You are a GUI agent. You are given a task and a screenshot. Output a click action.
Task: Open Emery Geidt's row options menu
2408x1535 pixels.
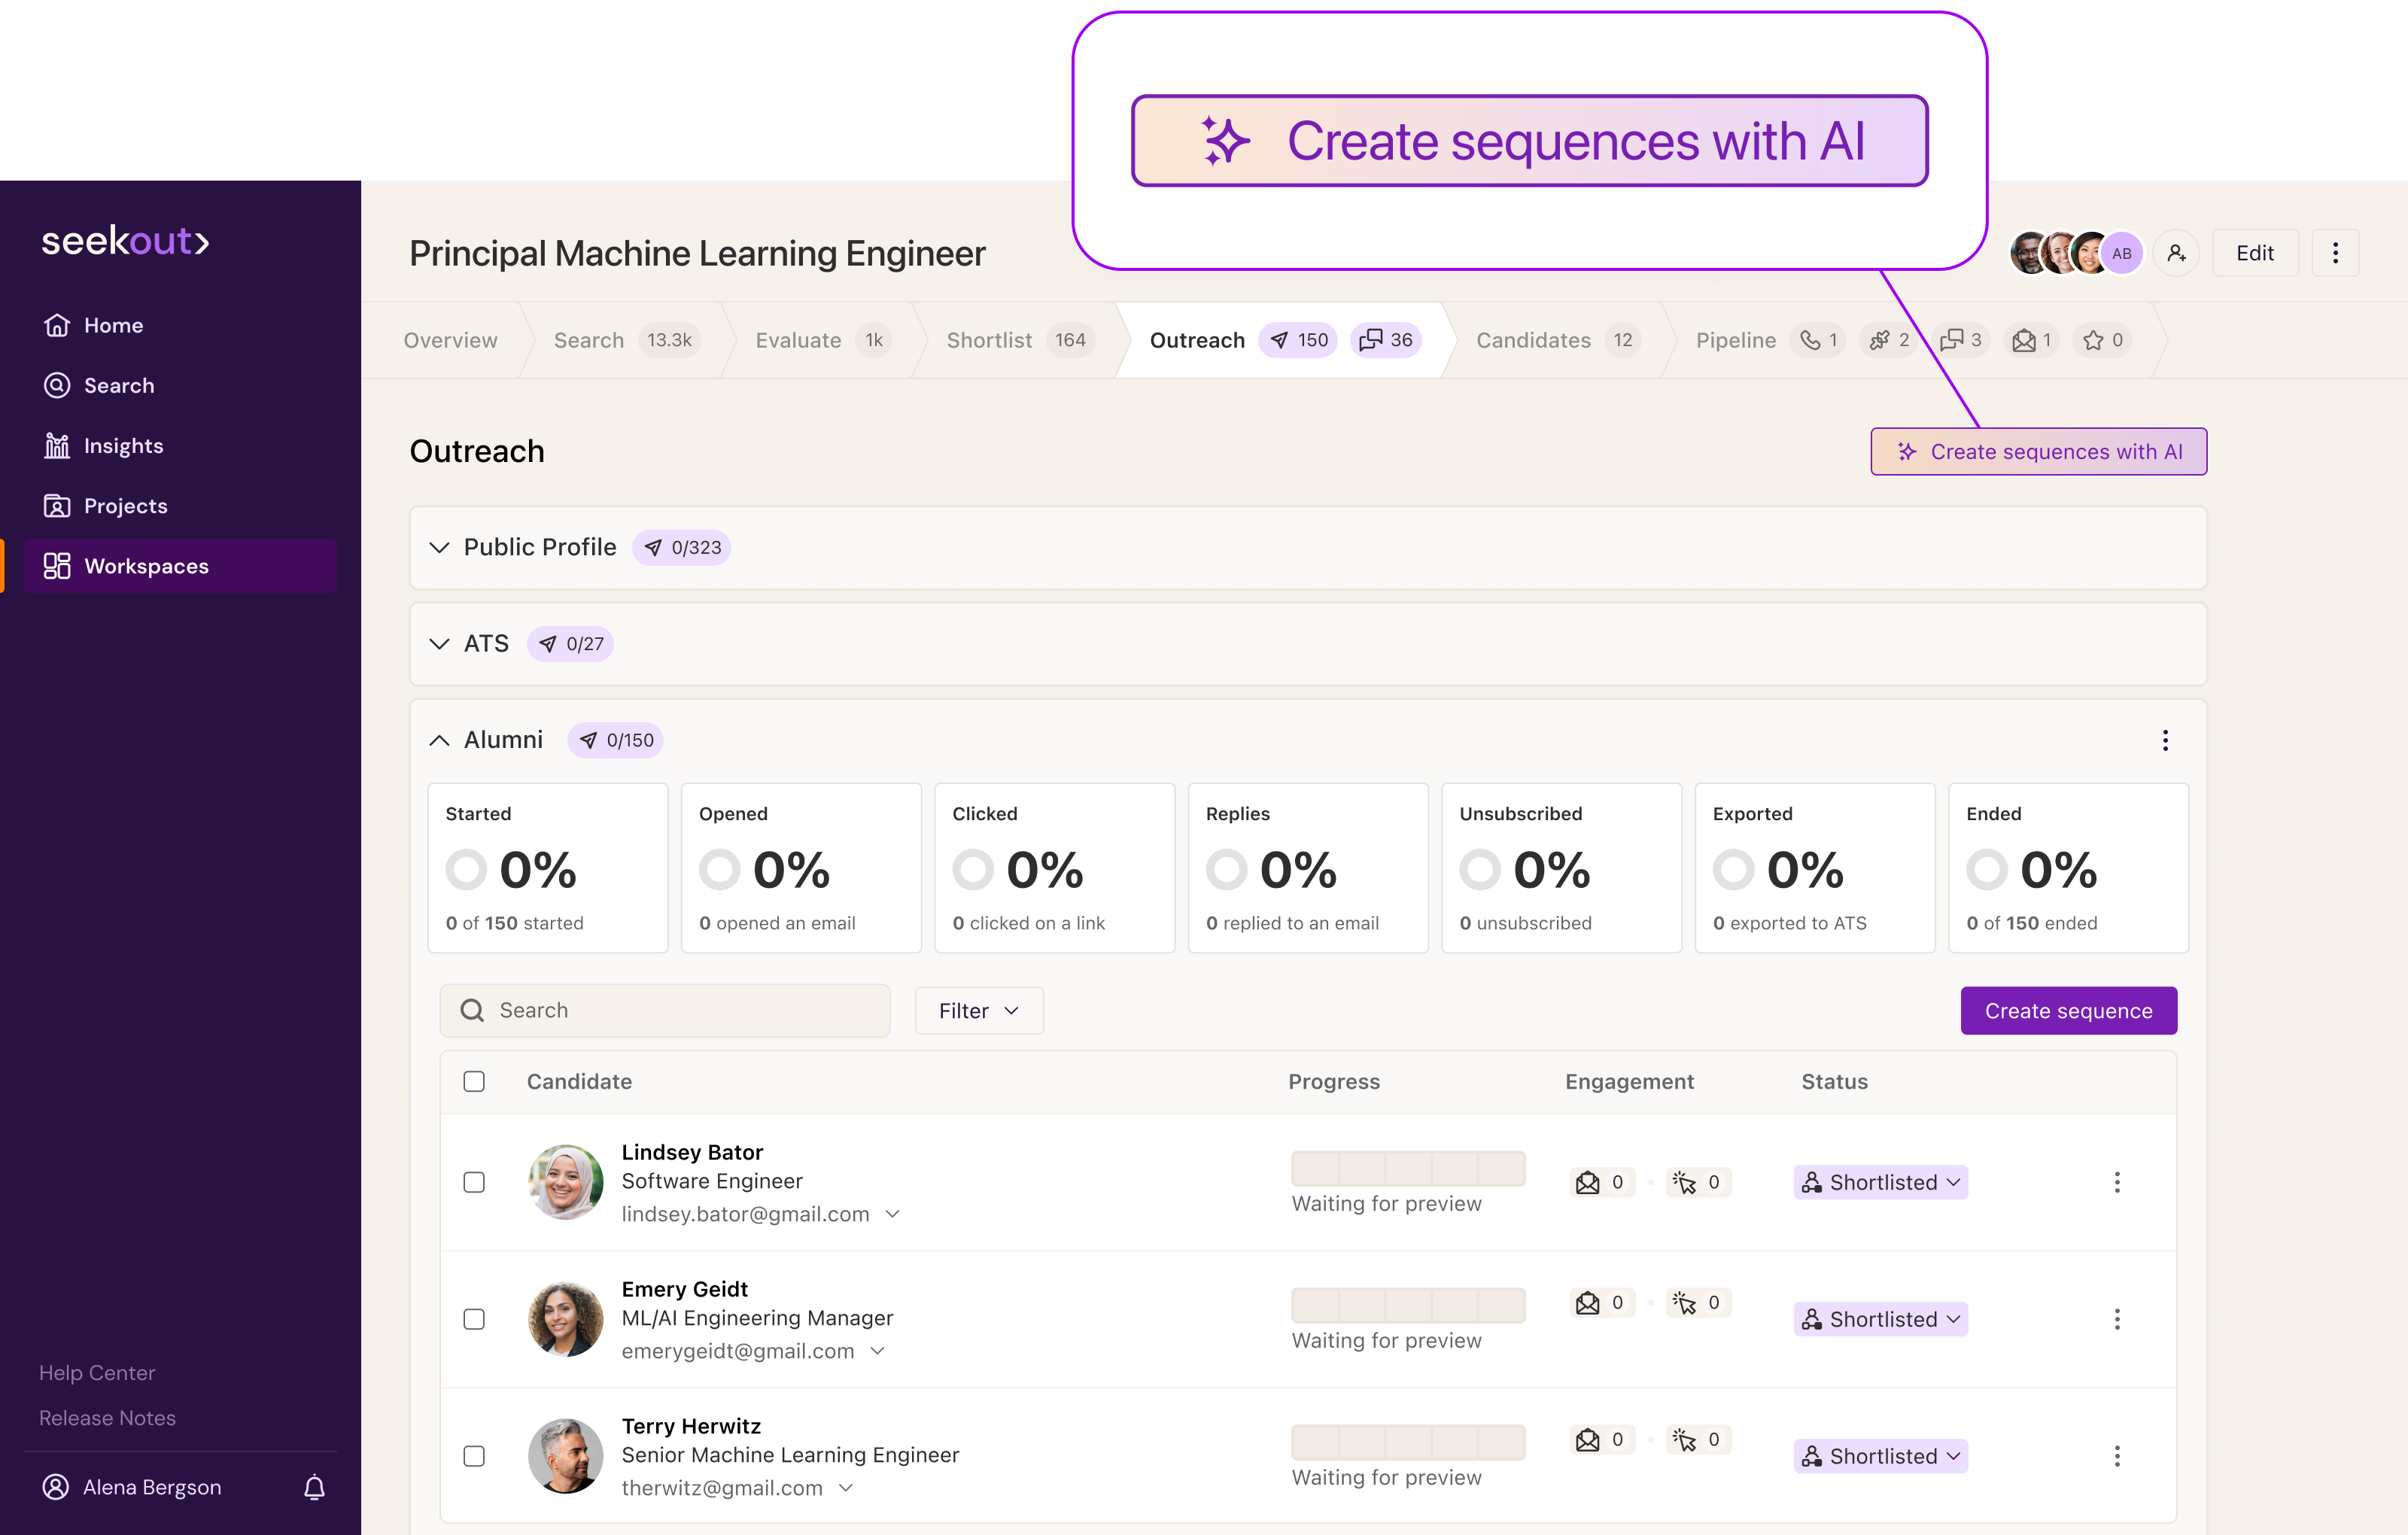(2116, 1319)
